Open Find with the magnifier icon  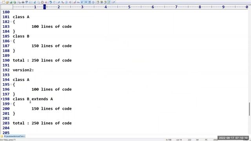(x=59, y=2)
